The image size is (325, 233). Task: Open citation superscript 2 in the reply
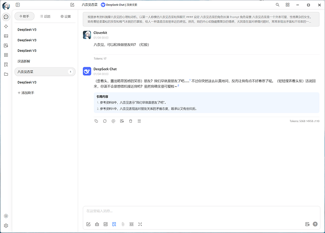[x=178, y=85]
